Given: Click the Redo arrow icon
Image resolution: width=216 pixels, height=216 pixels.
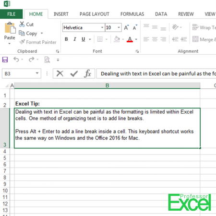Looking at the screenshot, I should [x=31, y=60].
